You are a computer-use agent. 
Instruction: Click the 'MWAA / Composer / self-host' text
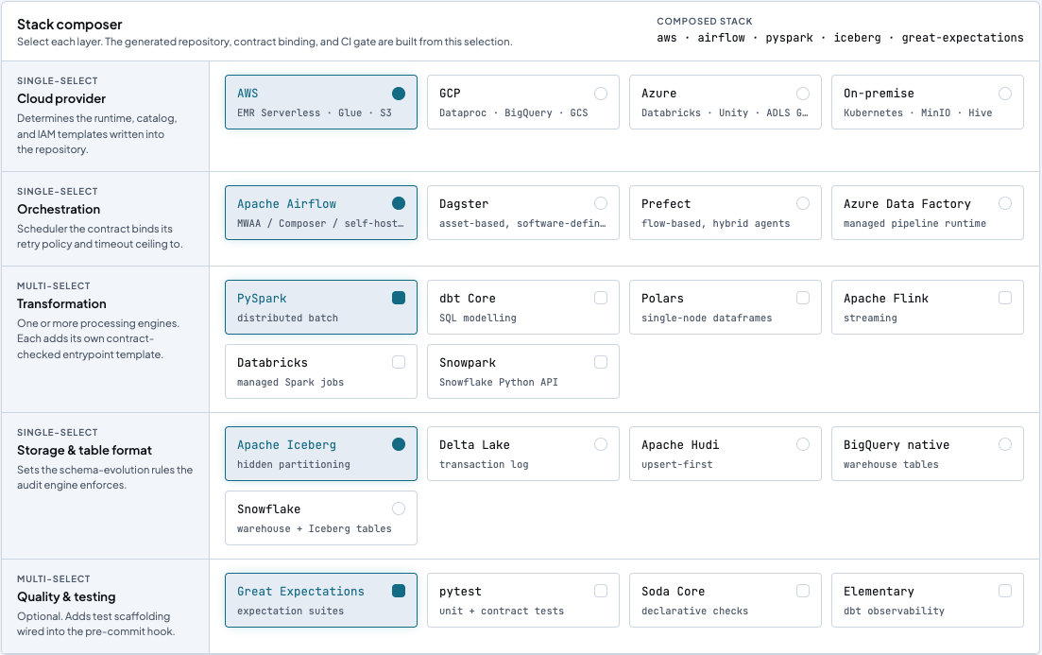tap(320, 223)
